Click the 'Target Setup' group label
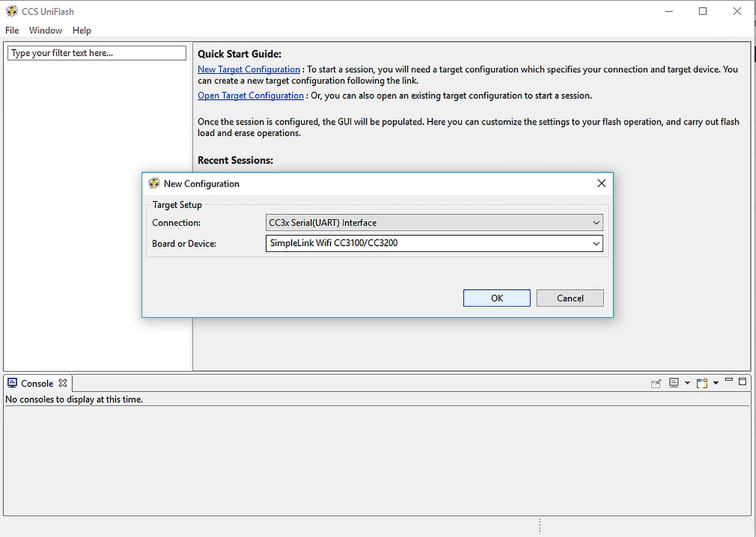Viewport: 756px width, 537px height. (177, 205)
